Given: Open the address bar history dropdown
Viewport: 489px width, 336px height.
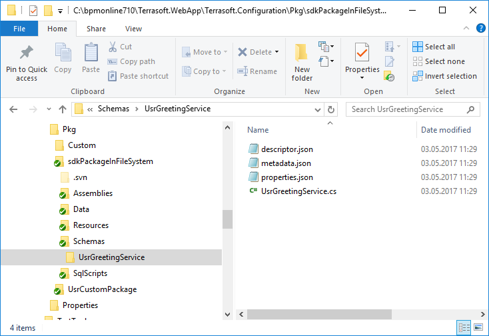Looking at the screenshot, I should click(x=318, y=109).
